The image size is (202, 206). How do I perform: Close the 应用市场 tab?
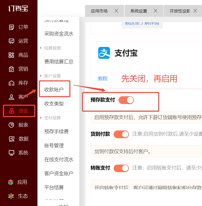[x=116, y=11]
